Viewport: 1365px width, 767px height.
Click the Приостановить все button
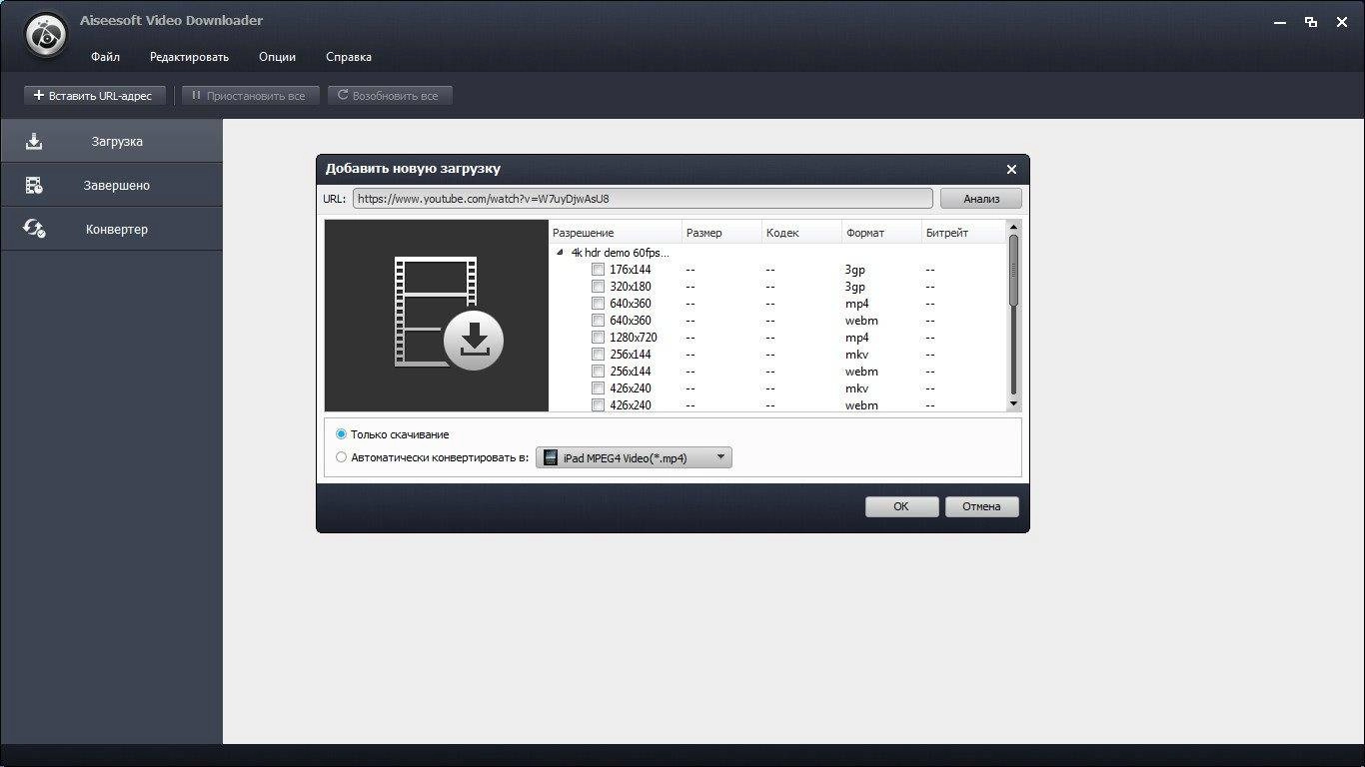[x=250, y=96]
